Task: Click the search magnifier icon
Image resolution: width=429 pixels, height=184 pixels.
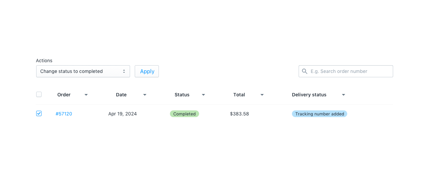Action: click(305, 71)
